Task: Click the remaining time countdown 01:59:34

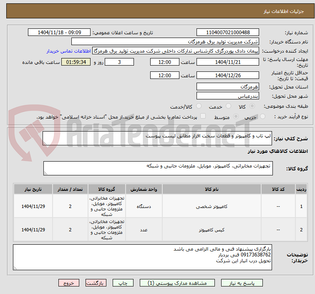Action: point(76,62)
